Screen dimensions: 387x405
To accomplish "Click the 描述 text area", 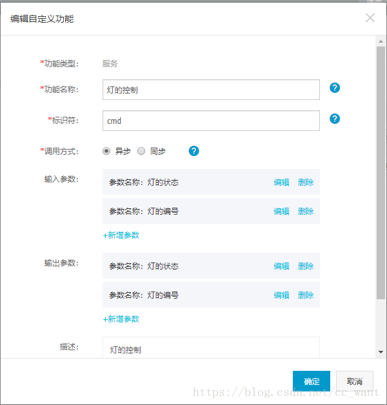I will point(211,348).
